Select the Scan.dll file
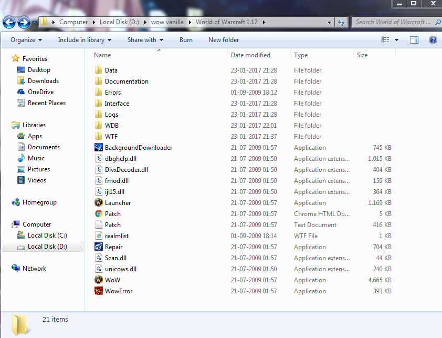Image resolution: width=442 pixels, height=338 pixels. point(115,258)
